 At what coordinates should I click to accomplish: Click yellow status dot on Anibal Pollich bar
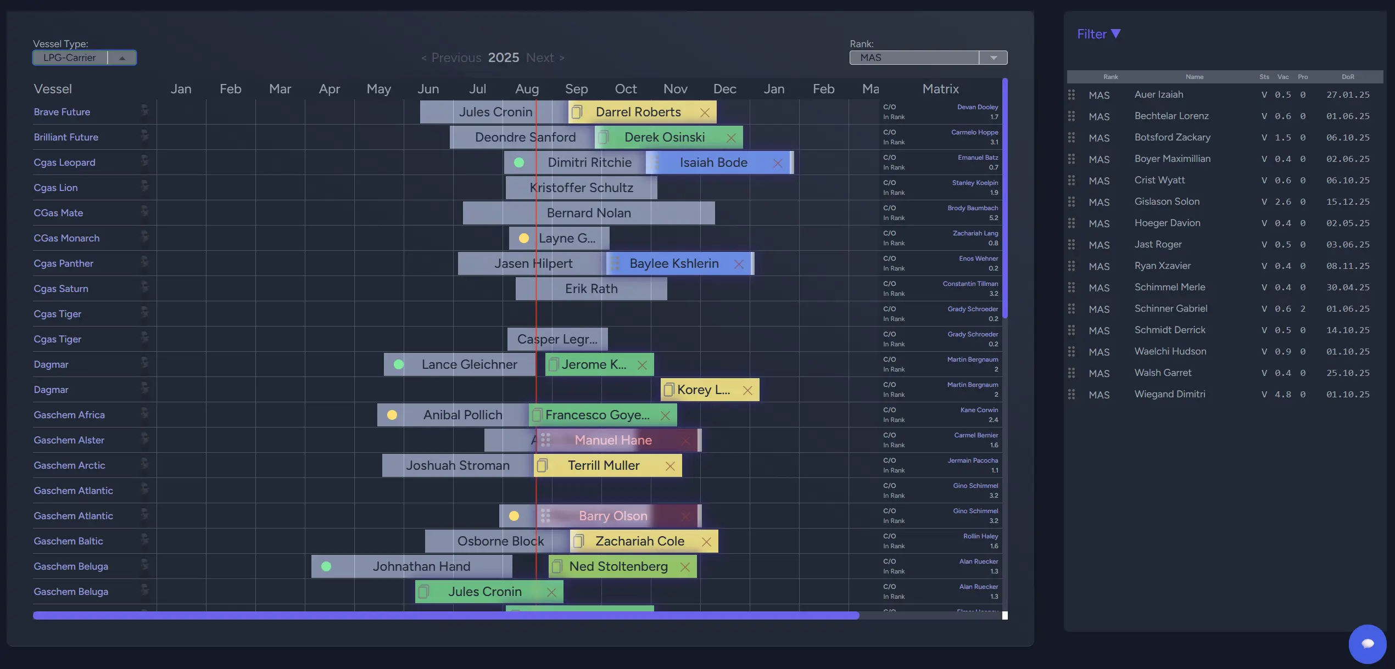(x=392, y=415)
